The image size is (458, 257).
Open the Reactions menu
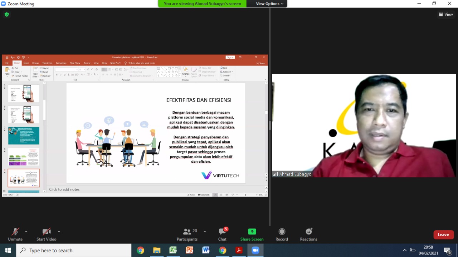[x=308, y=234]
